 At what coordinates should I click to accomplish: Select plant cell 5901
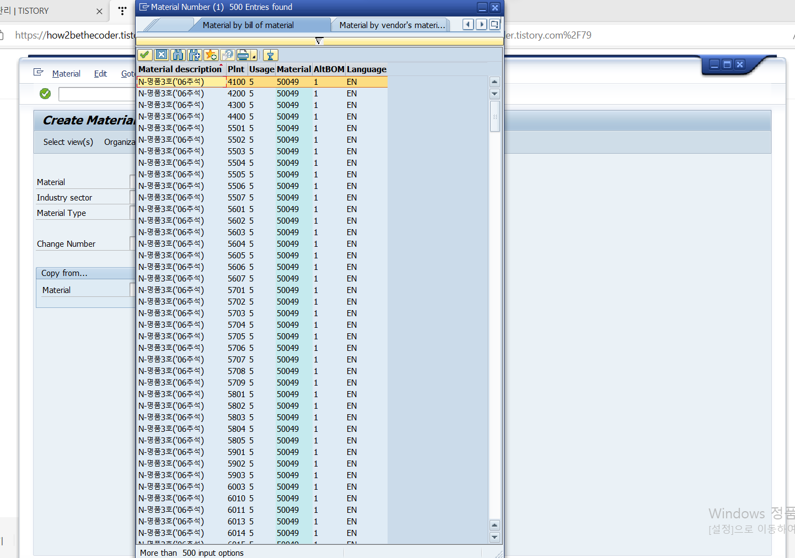(x=237, y=452)
